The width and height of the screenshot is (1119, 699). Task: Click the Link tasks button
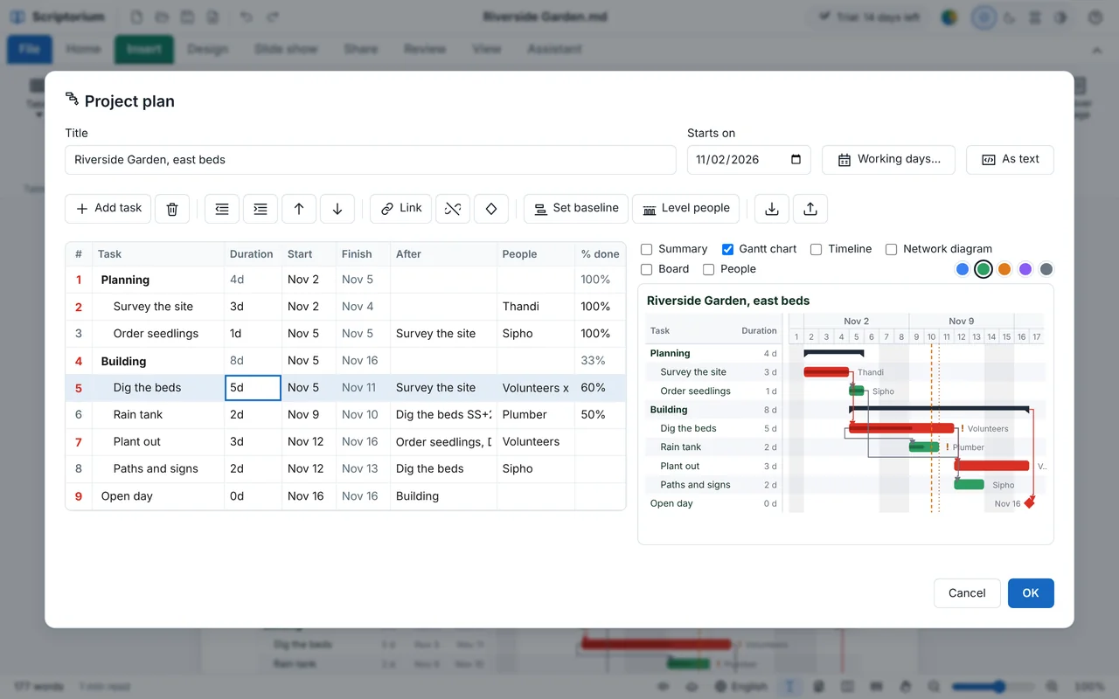pos(400,209)
